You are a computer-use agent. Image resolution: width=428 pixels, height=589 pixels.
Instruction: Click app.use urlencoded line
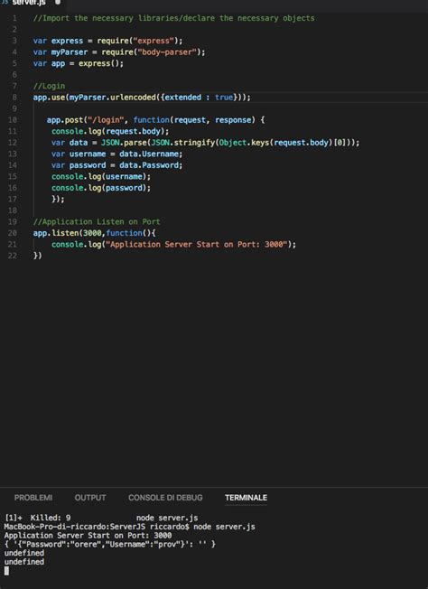(x=142, y=98)
